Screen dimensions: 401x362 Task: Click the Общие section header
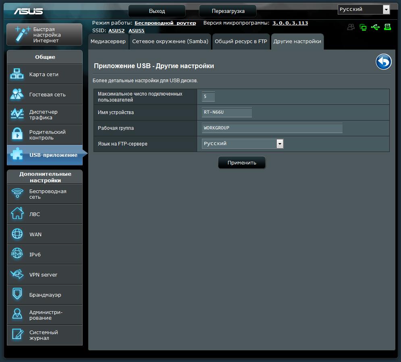pyautogui.click(x=45, y=57)
